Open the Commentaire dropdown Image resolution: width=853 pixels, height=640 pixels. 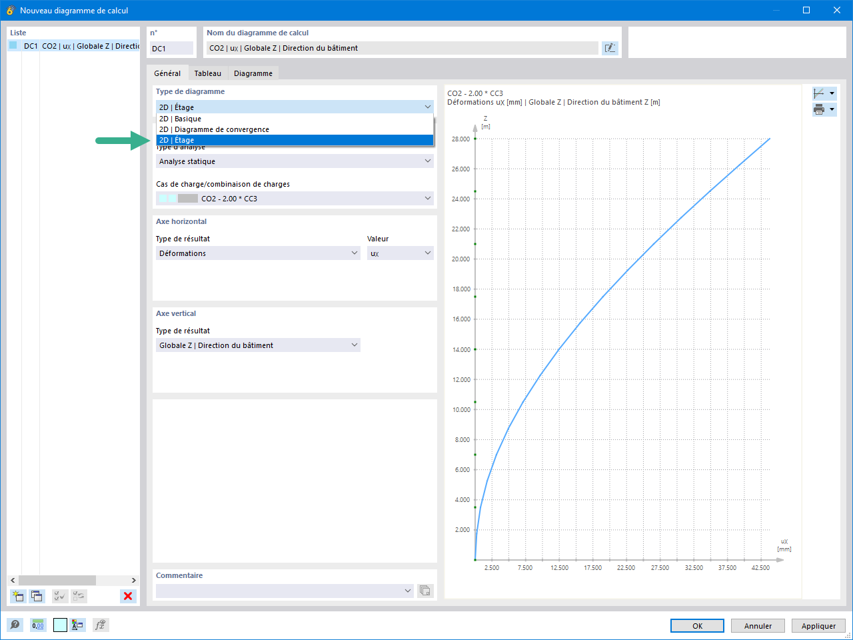point(285,591)
